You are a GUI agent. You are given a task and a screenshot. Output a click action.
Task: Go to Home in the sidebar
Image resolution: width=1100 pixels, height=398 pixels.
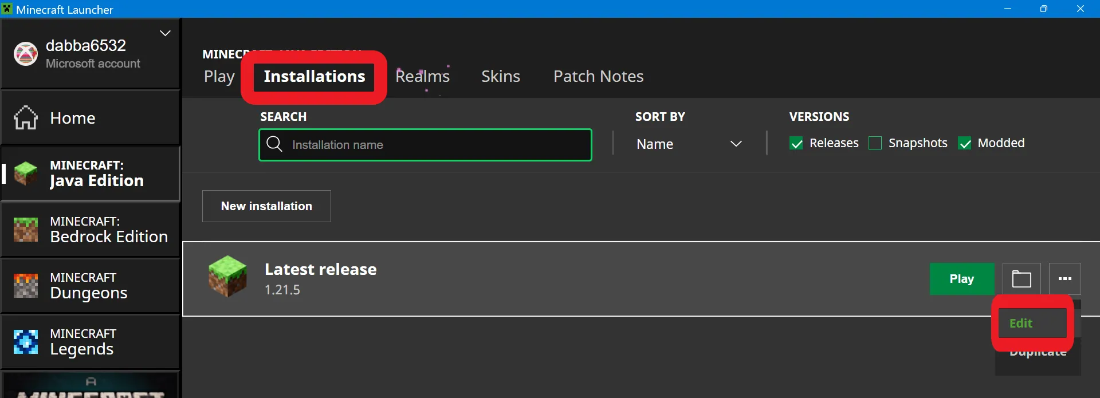(x=91, y=118)
